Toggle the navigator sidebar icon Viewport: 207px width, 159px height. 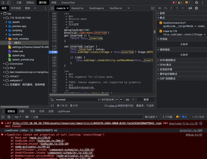coord(52,8)
